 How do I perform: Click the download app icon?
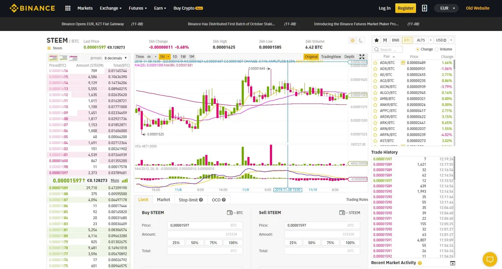tap(424, 8)
